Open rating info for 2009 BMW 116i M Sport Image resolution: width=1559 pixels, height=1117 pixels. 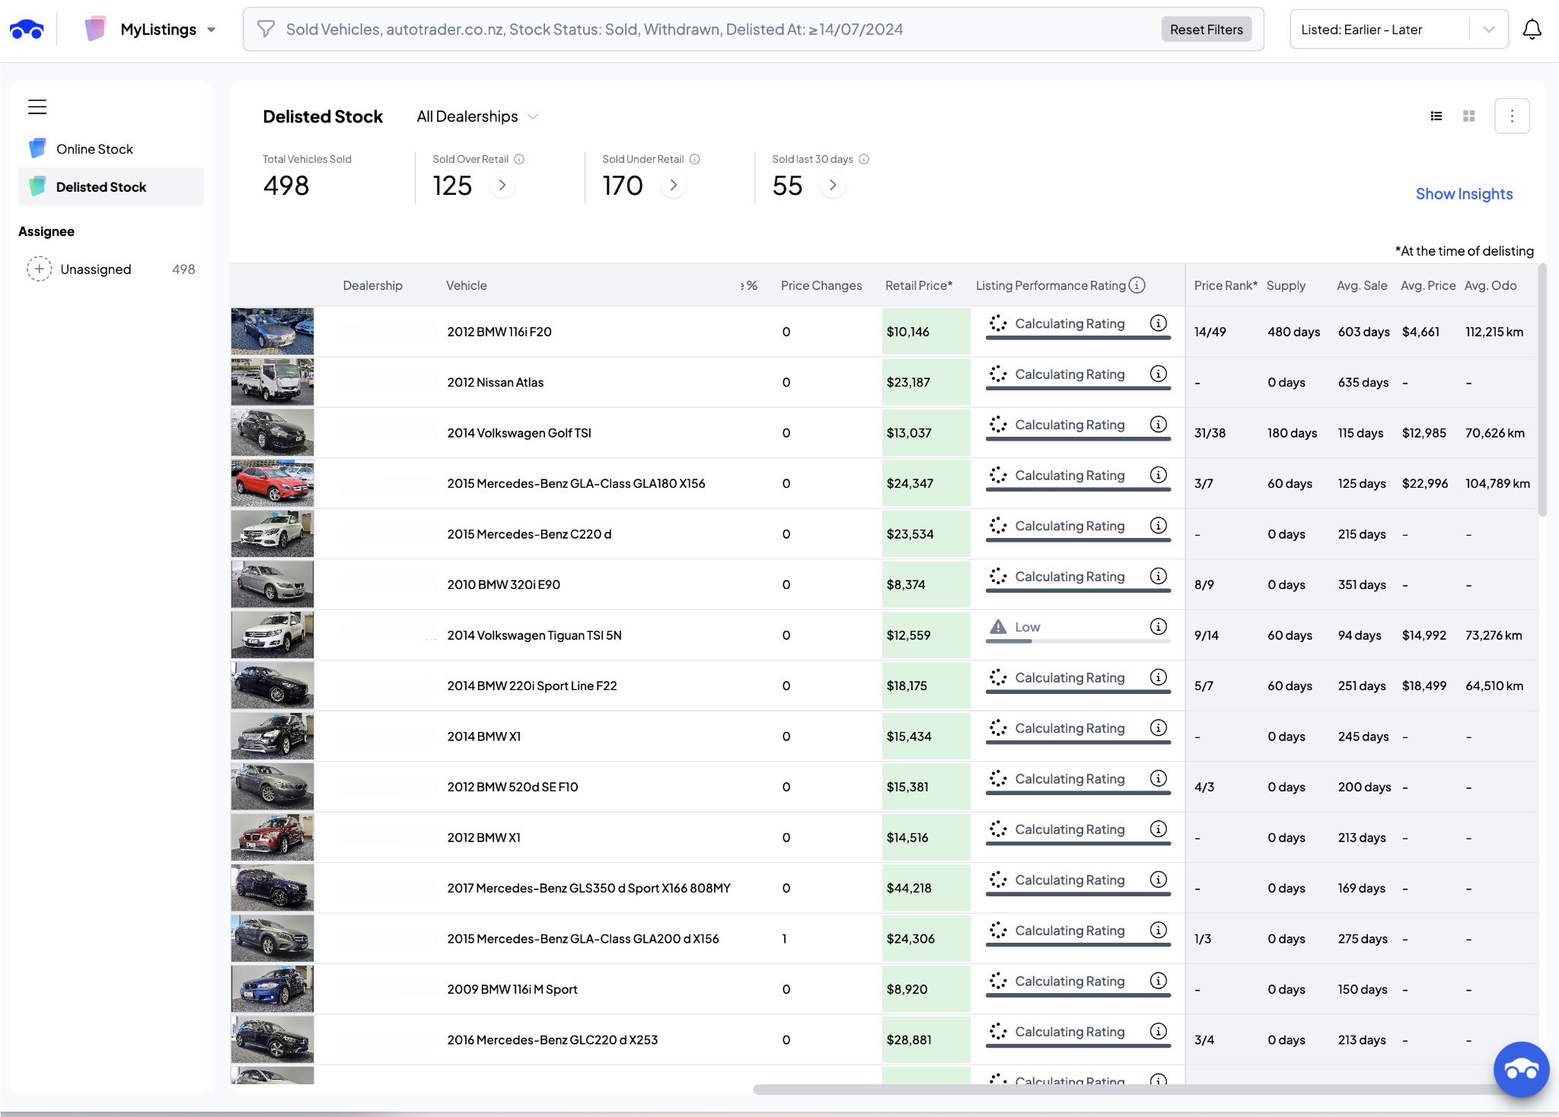point(1159,981)
